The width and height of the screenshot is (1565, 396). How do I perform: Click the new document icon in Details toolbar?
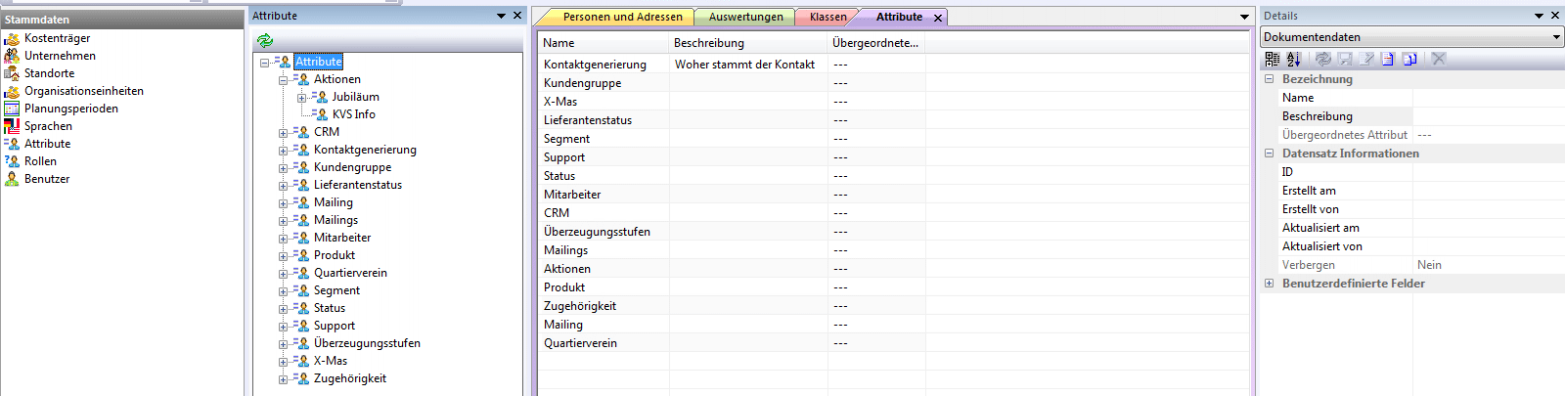1387,59
